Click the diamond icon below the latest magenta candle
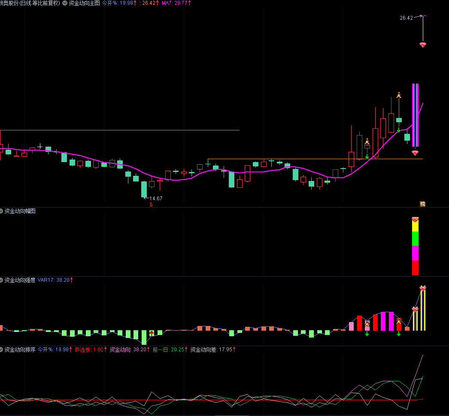Image resolution: width=449 pixels, height=416 pixels. tap(415, 153)
